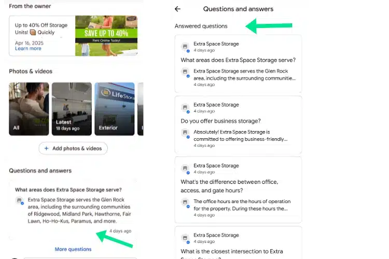
Task: Click 'Extra Space Storage' name above business storage question
Action: click(x=216, y=105)
